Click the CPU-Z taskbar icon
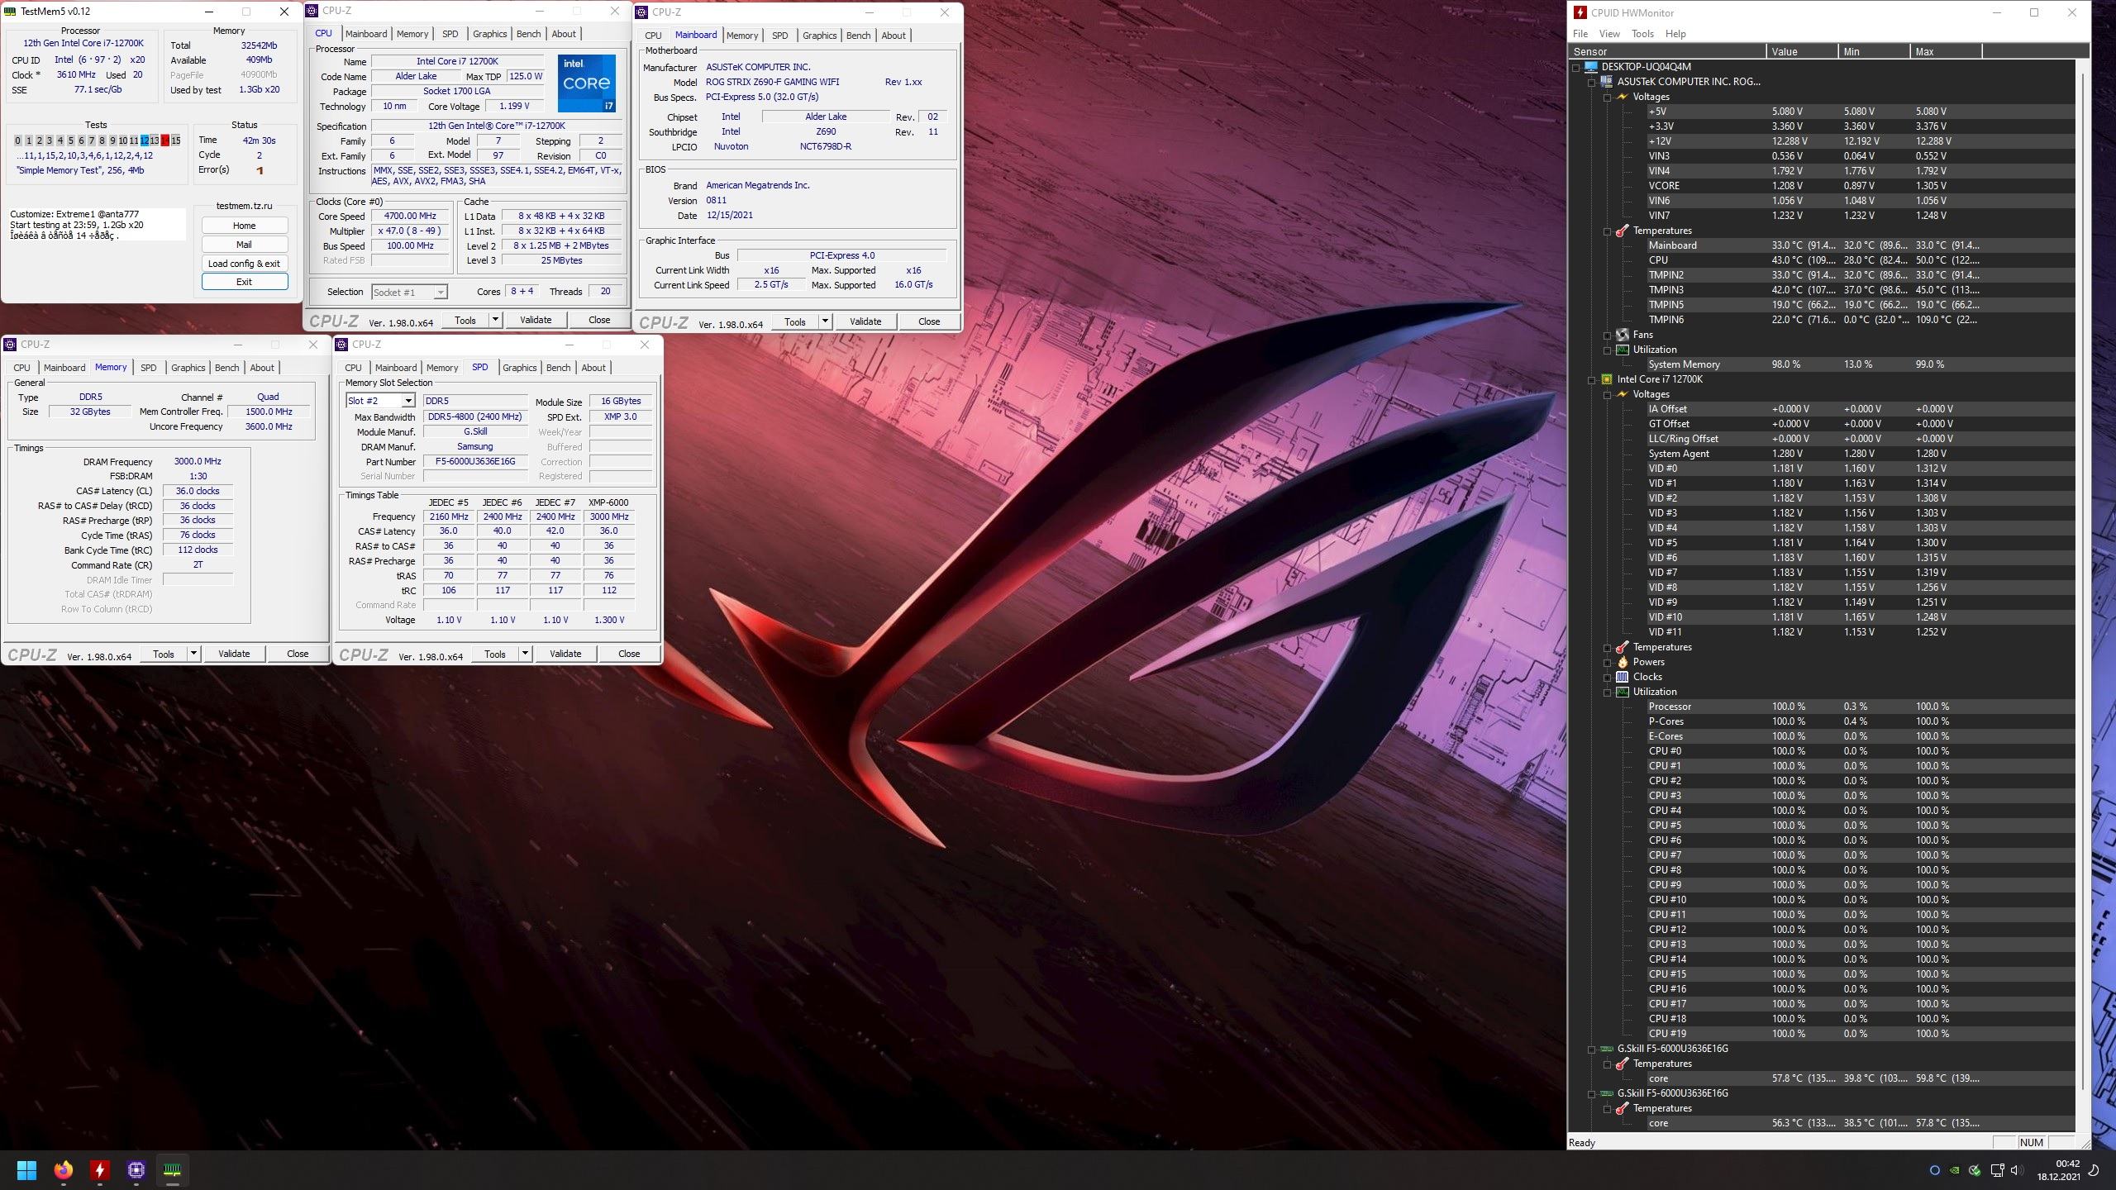 coord(136,1170)
